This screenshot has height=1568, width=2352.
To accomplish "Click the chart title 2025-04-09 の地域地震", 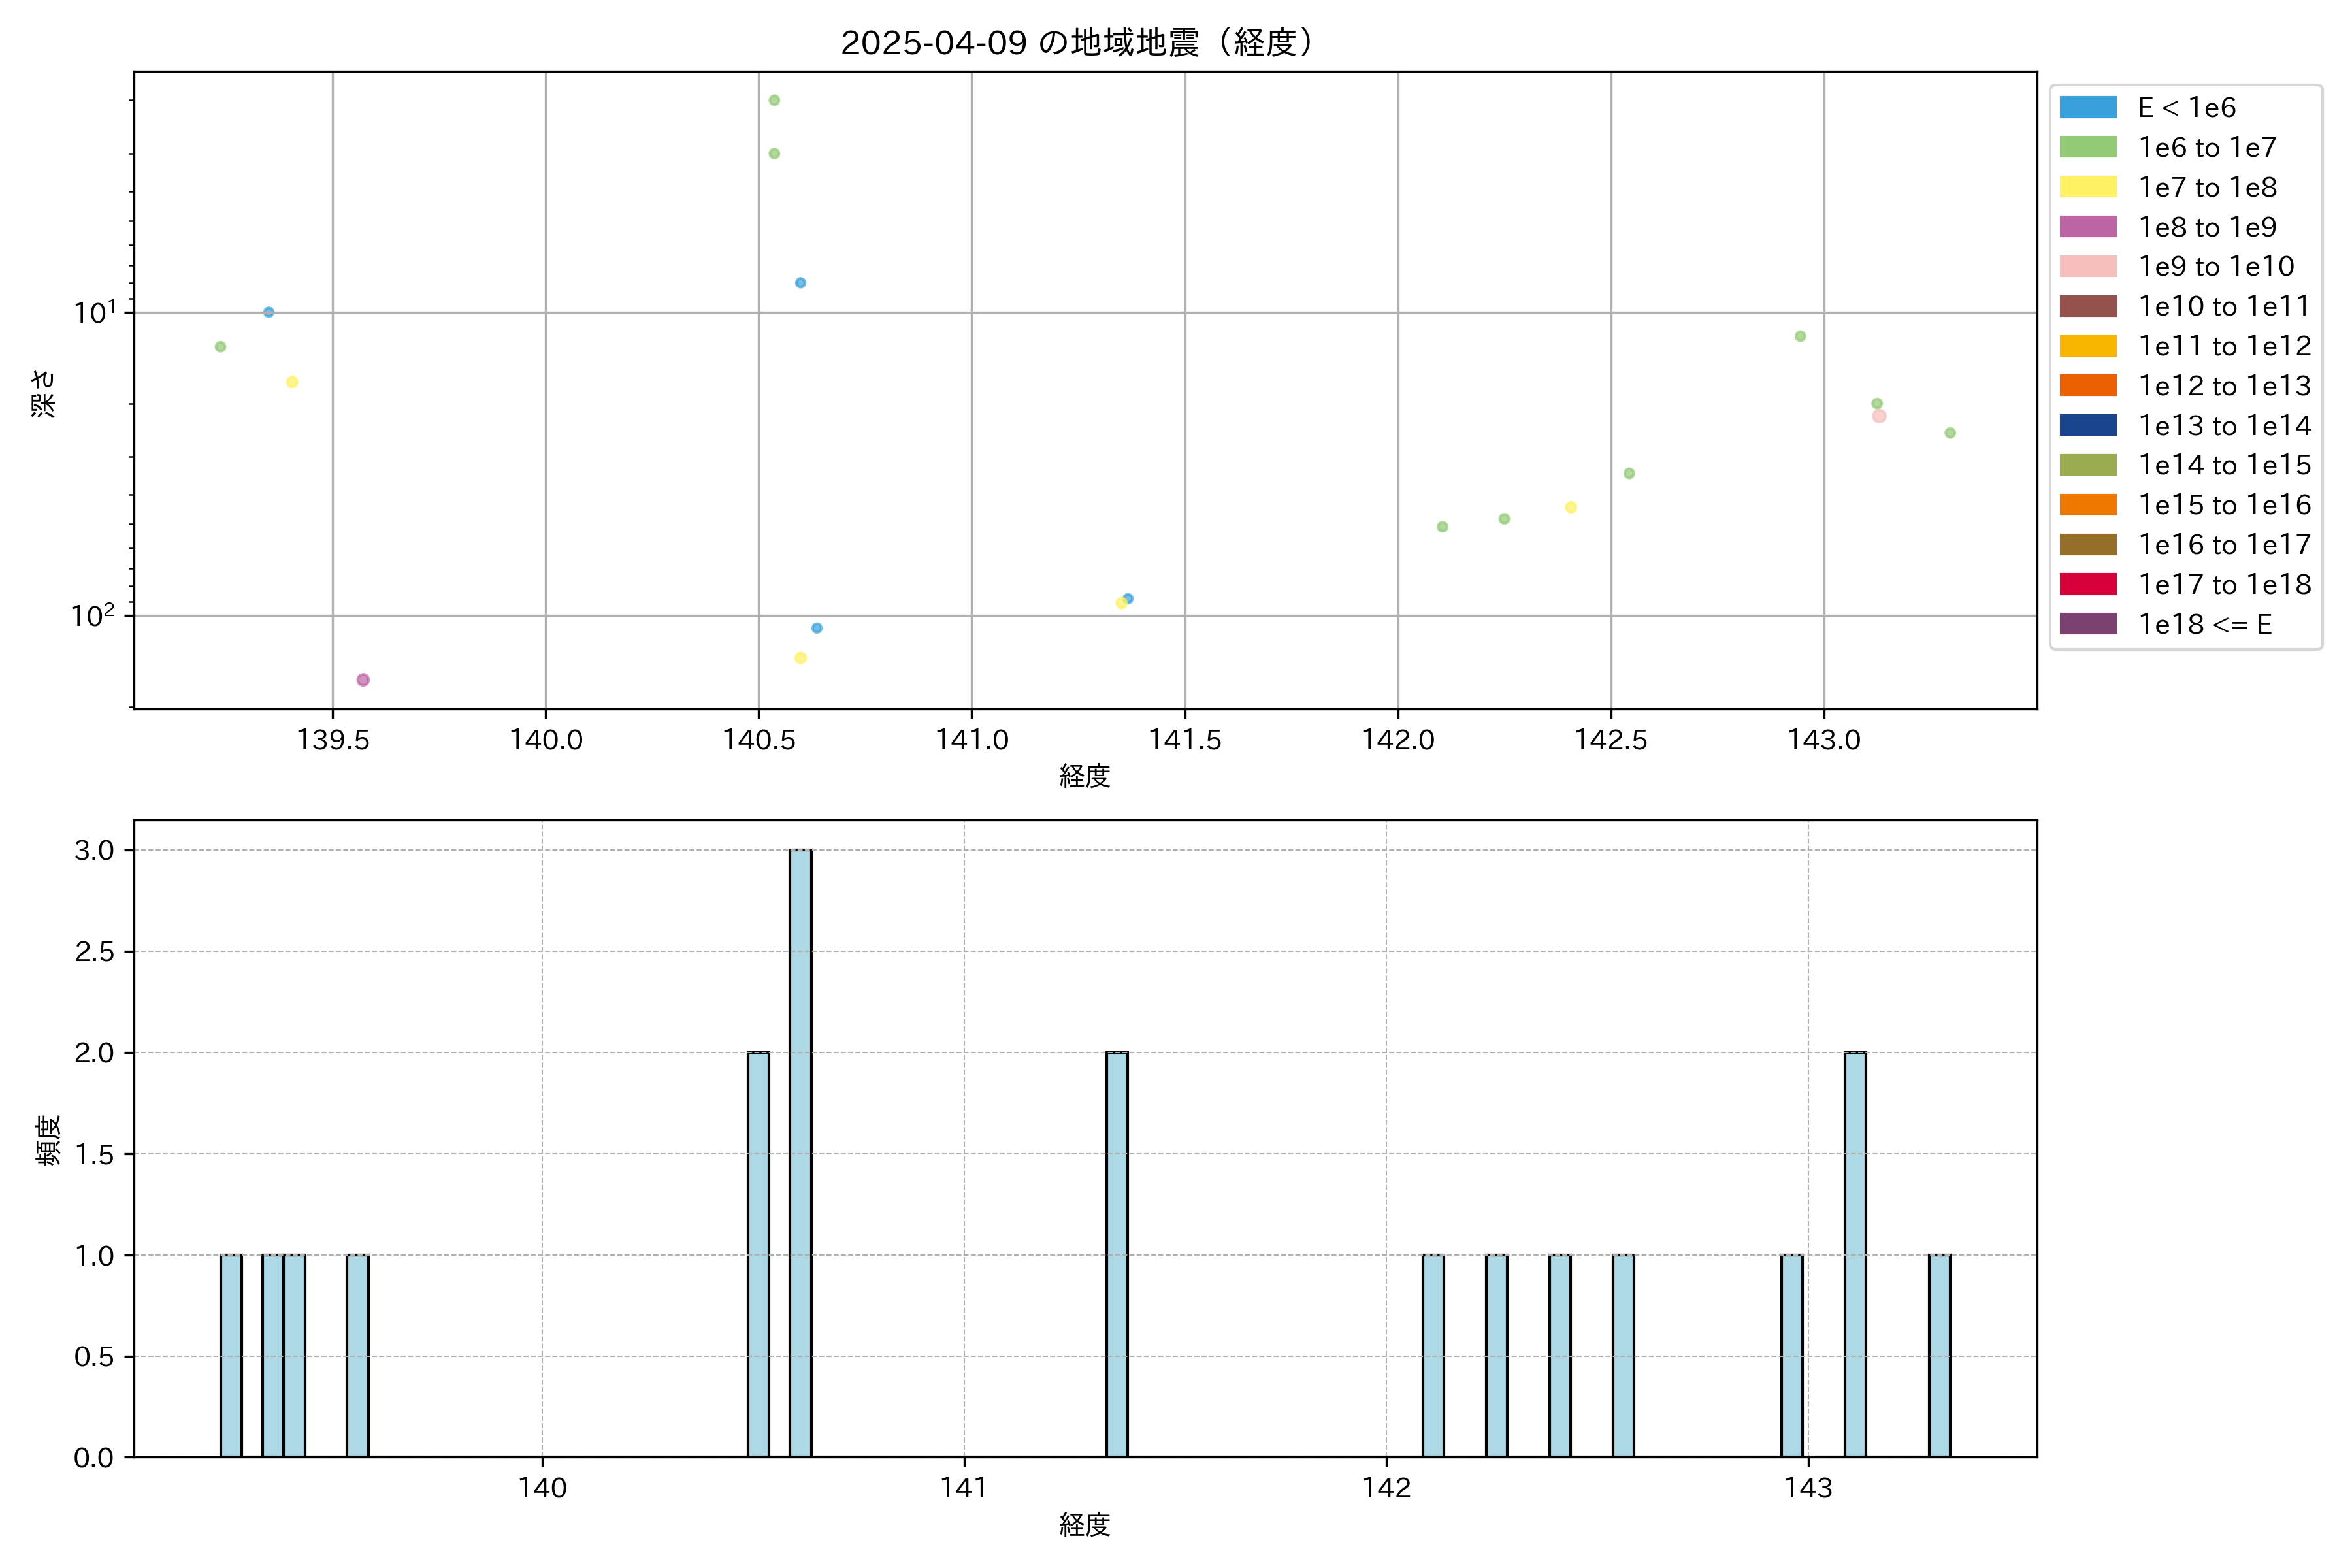I will coord(1077,42).
